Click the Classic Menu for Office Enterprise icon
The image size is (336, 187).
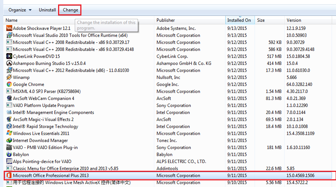click(9, 169)
